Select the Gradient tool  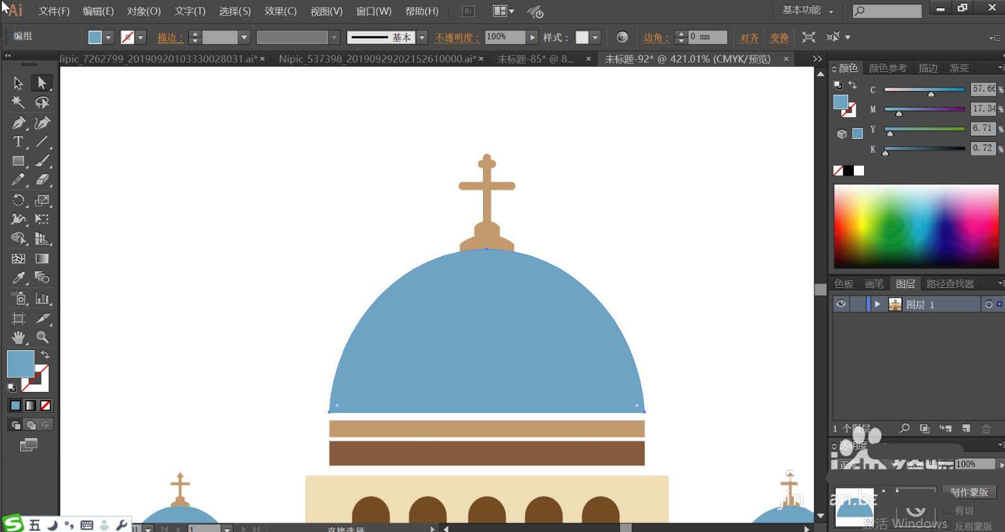[x=42, y=259]
